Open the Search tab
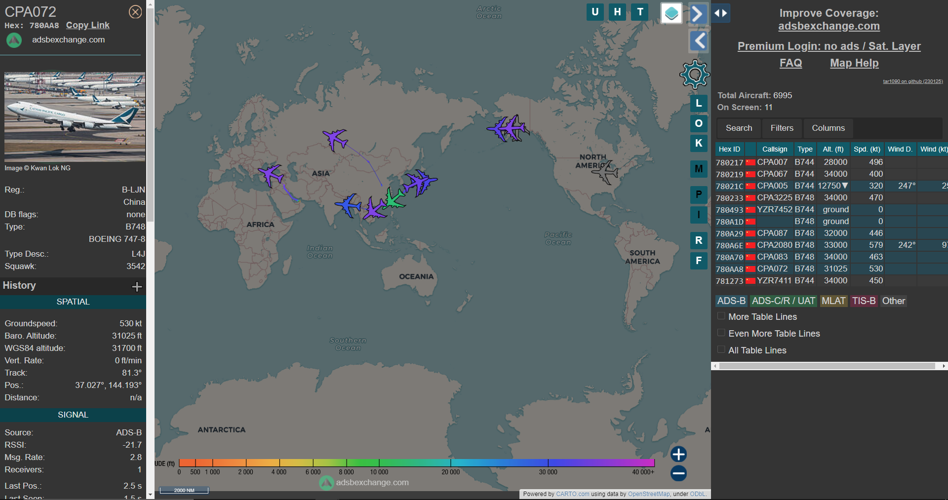 [739, 128]
